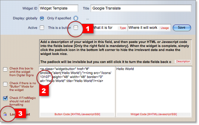This screenshot has height=125, width=199.
Task: Check the no 'Button' Mode checkbox
Action: (5, 84)
